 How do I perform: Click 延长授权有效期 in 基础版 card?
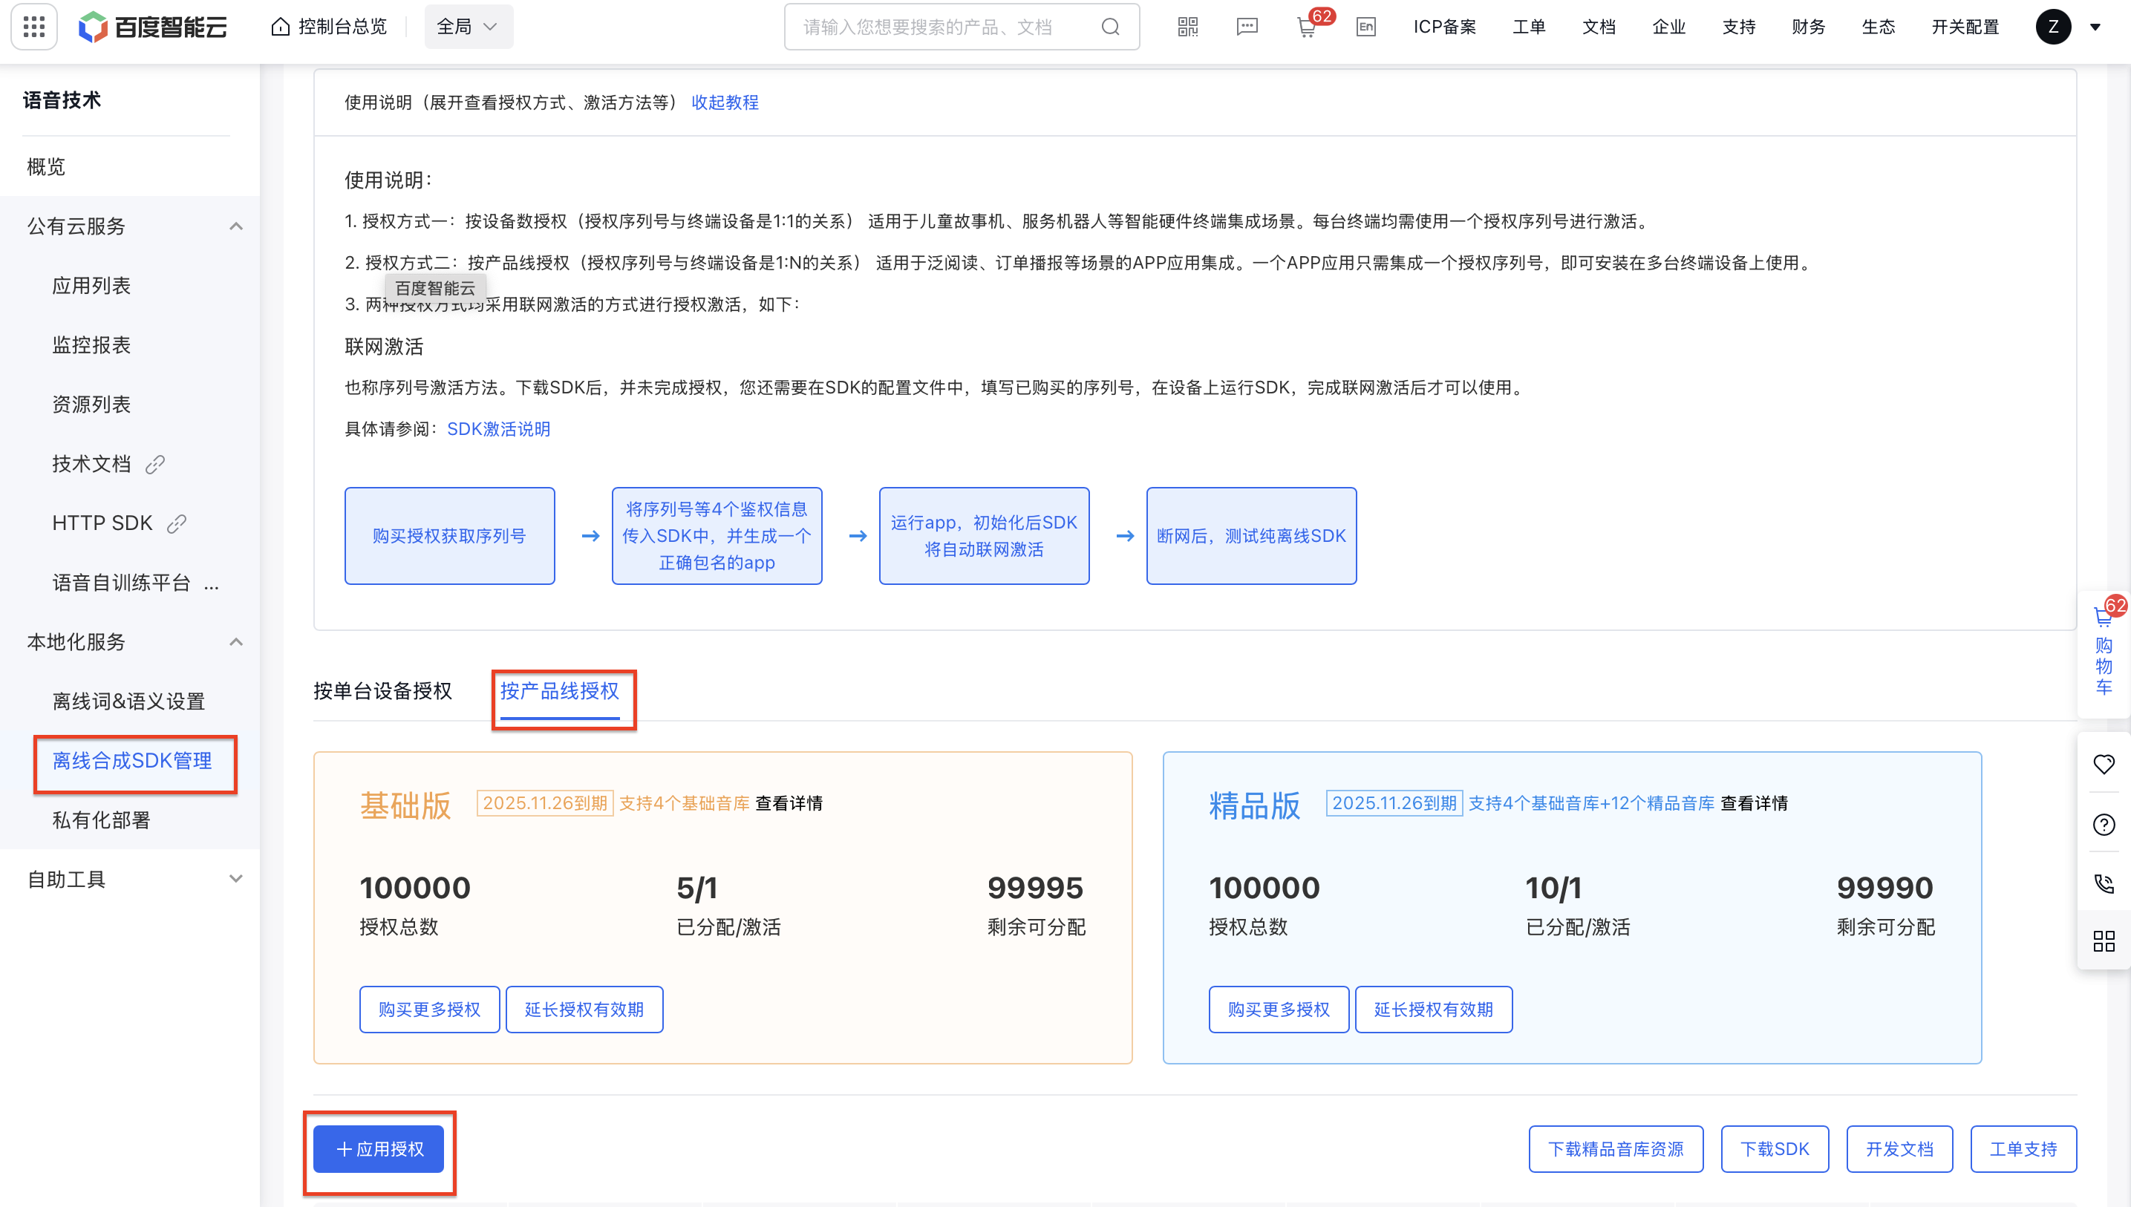pyautogui.click(x=584, y=1009)
